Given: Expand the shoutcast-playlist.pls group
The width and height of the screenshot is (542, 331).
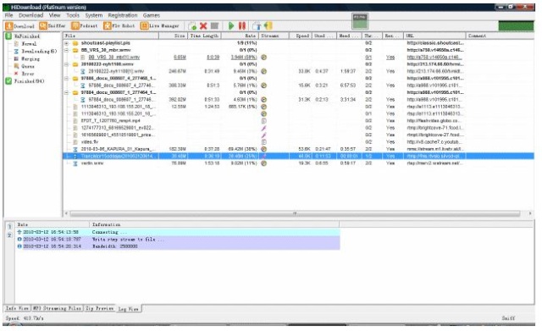Looking at the screenshot, I should (67, 43).
